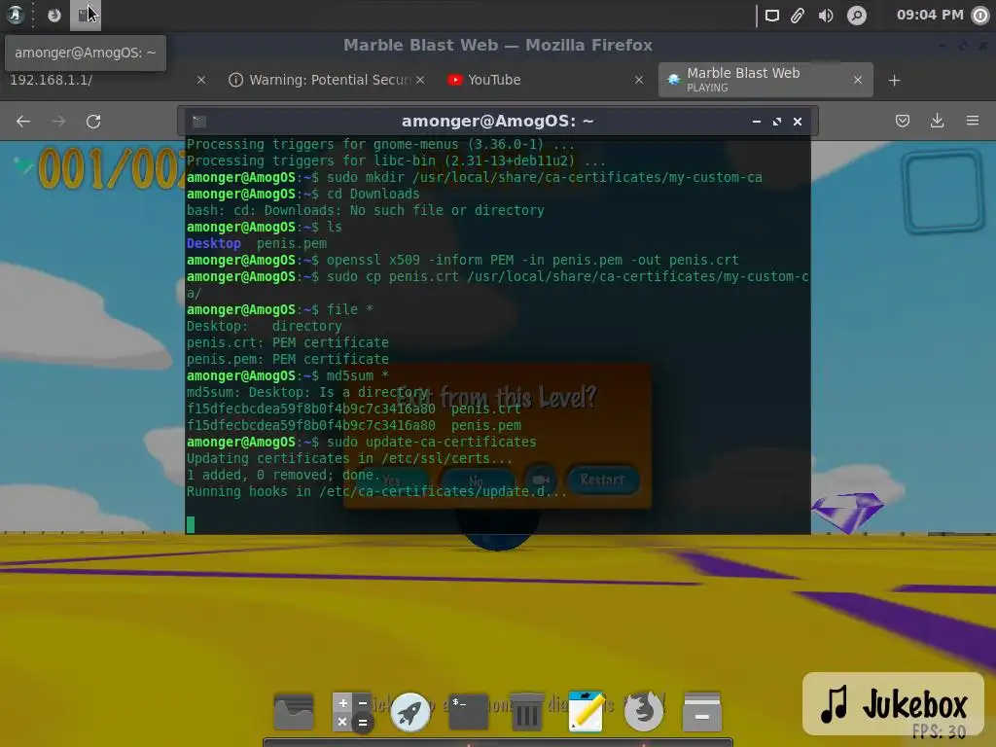
Task: Switch to the Warning: Potential Security tab
Action: pos(326,80)
